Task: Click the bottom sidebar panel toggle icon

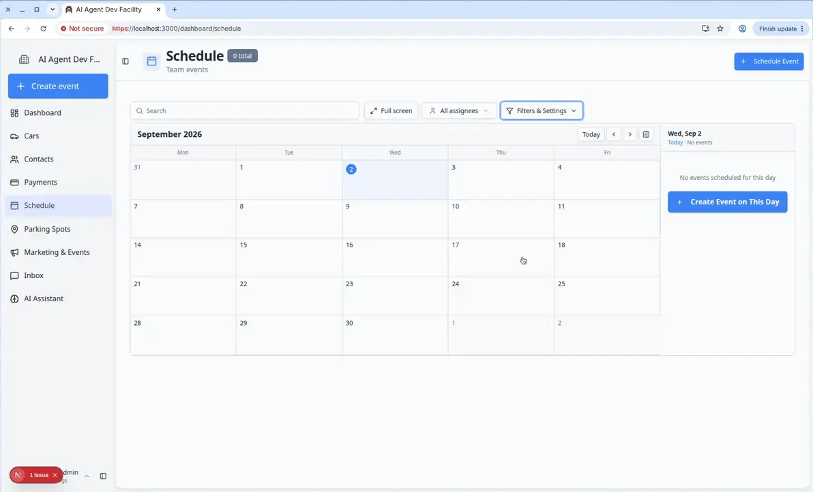Action: click(x=103, y=476)
